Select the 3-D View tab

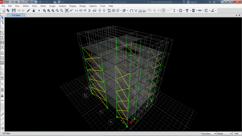(16, 15)
